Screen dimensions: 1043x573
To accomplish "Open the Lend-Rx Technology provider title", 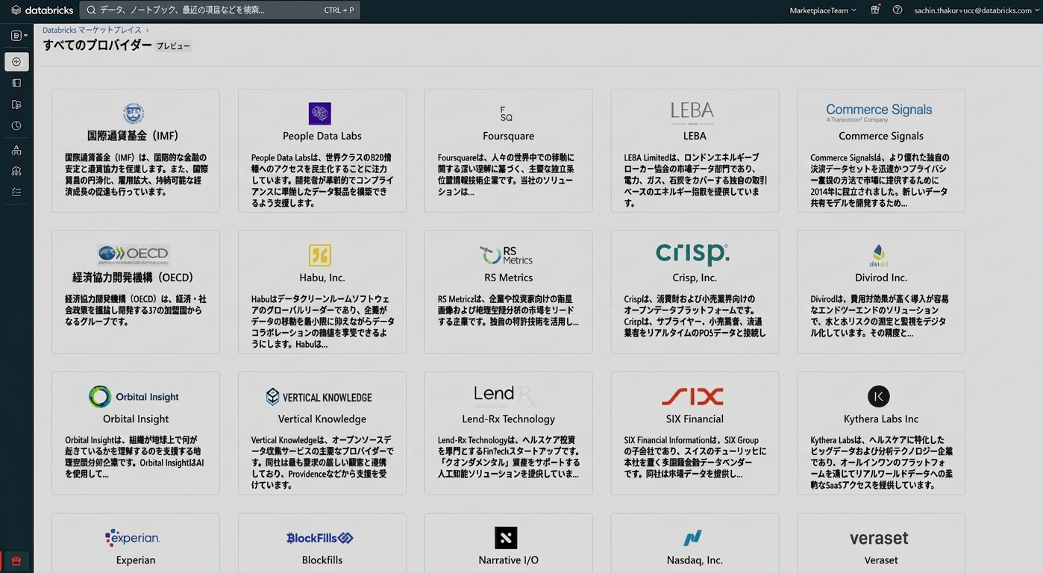I will pos(508,419).
